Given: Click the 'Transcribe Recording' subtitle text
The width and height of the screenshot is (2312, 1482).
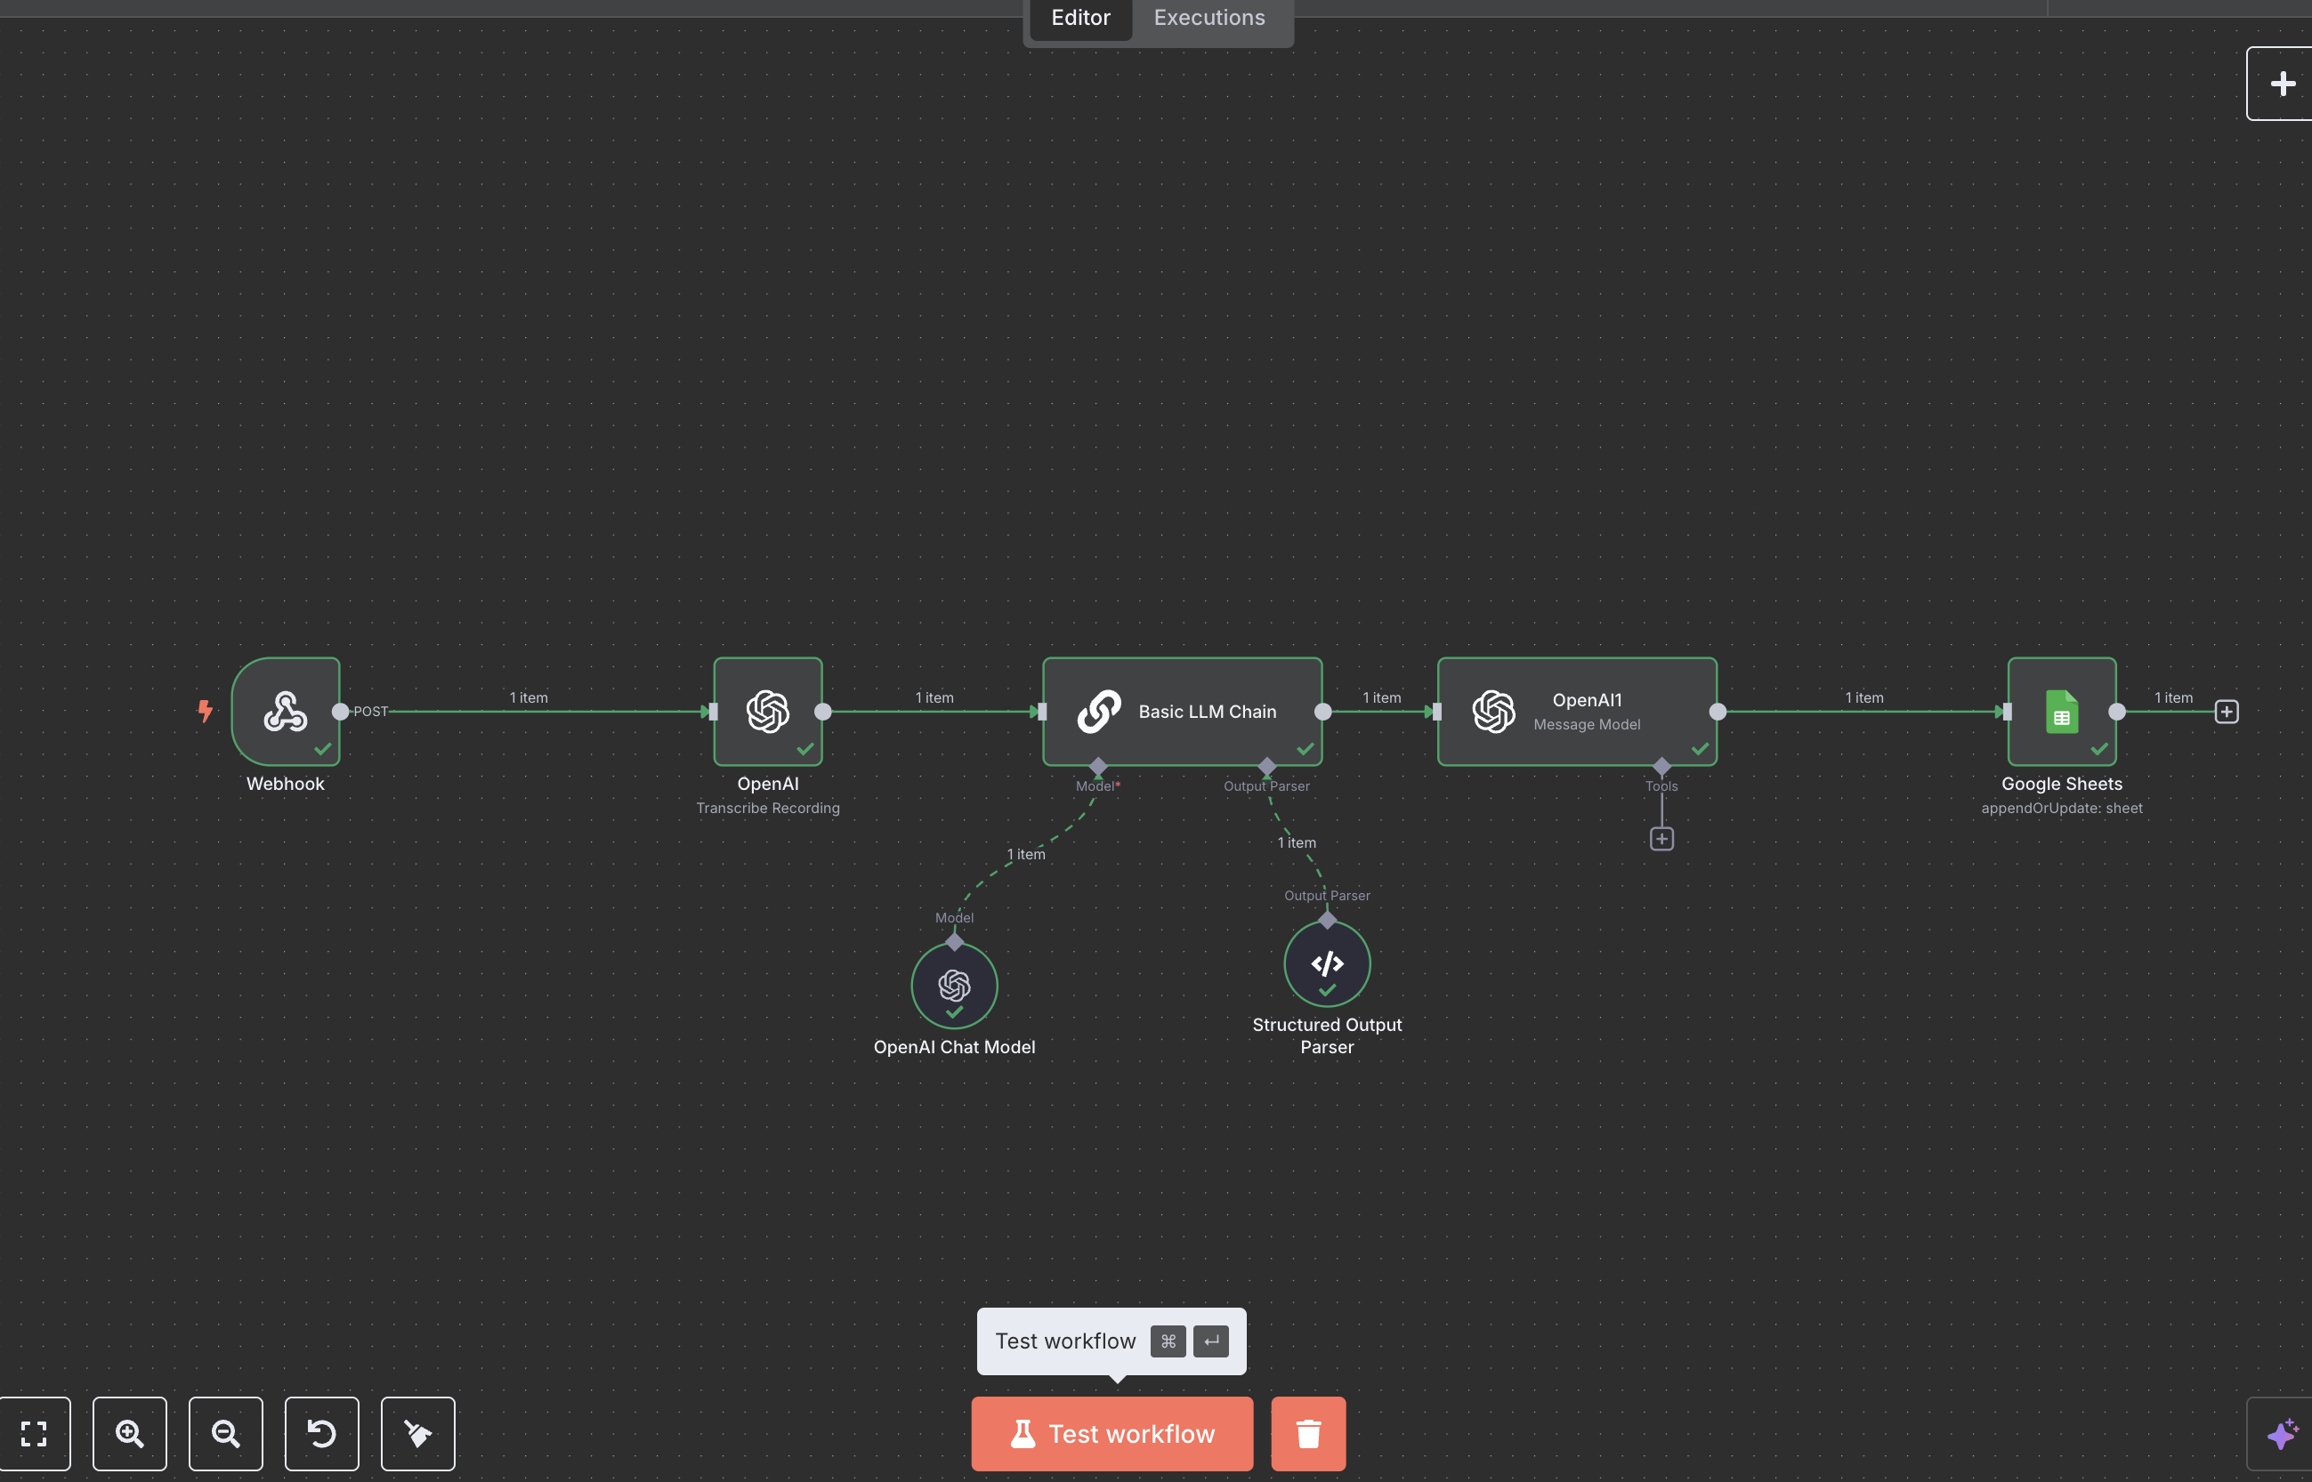Looking at the screenshot, I should point(767,809).
